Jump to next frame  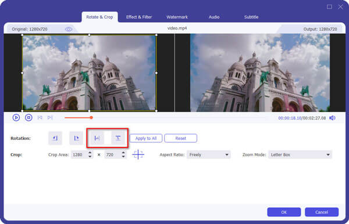[50, 118]
